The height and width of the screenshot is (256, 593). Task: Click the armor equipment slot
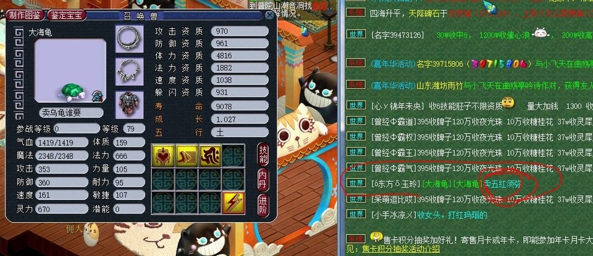tap(129, 105)
